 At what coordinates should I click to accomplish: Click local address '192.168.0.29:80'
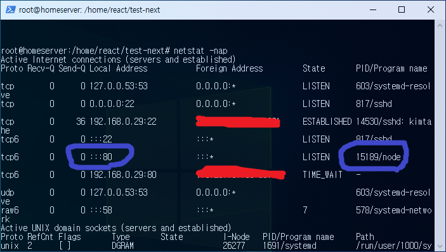[123, 175]
